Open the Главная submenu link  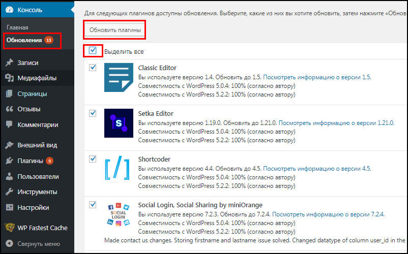pos(17,27)
